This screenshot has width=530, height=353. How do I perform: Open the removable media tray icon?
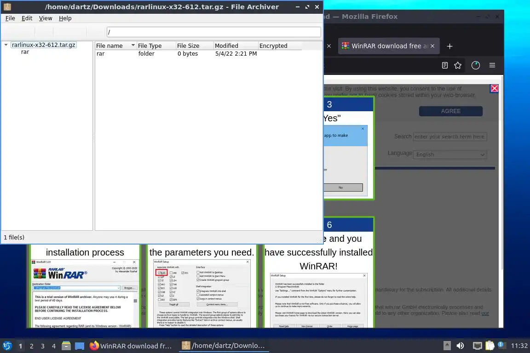[x=447, y=346]
